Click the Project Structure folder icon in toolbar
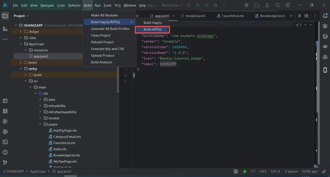Viewport: 330px width, 177px height. pos(257,5)
